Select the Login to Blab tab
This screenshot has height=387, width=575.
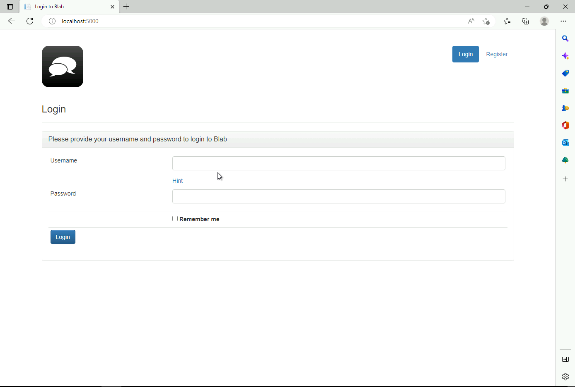click(x=69, y=7)
